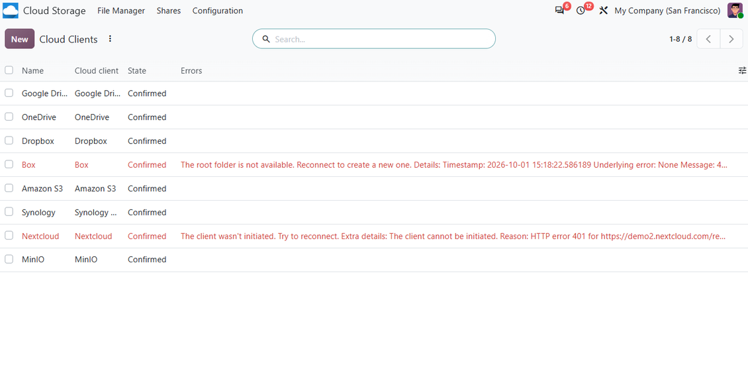Go to the previous page arrow
The height and width of the screenshot is (371, 748).
pos(708,39)
